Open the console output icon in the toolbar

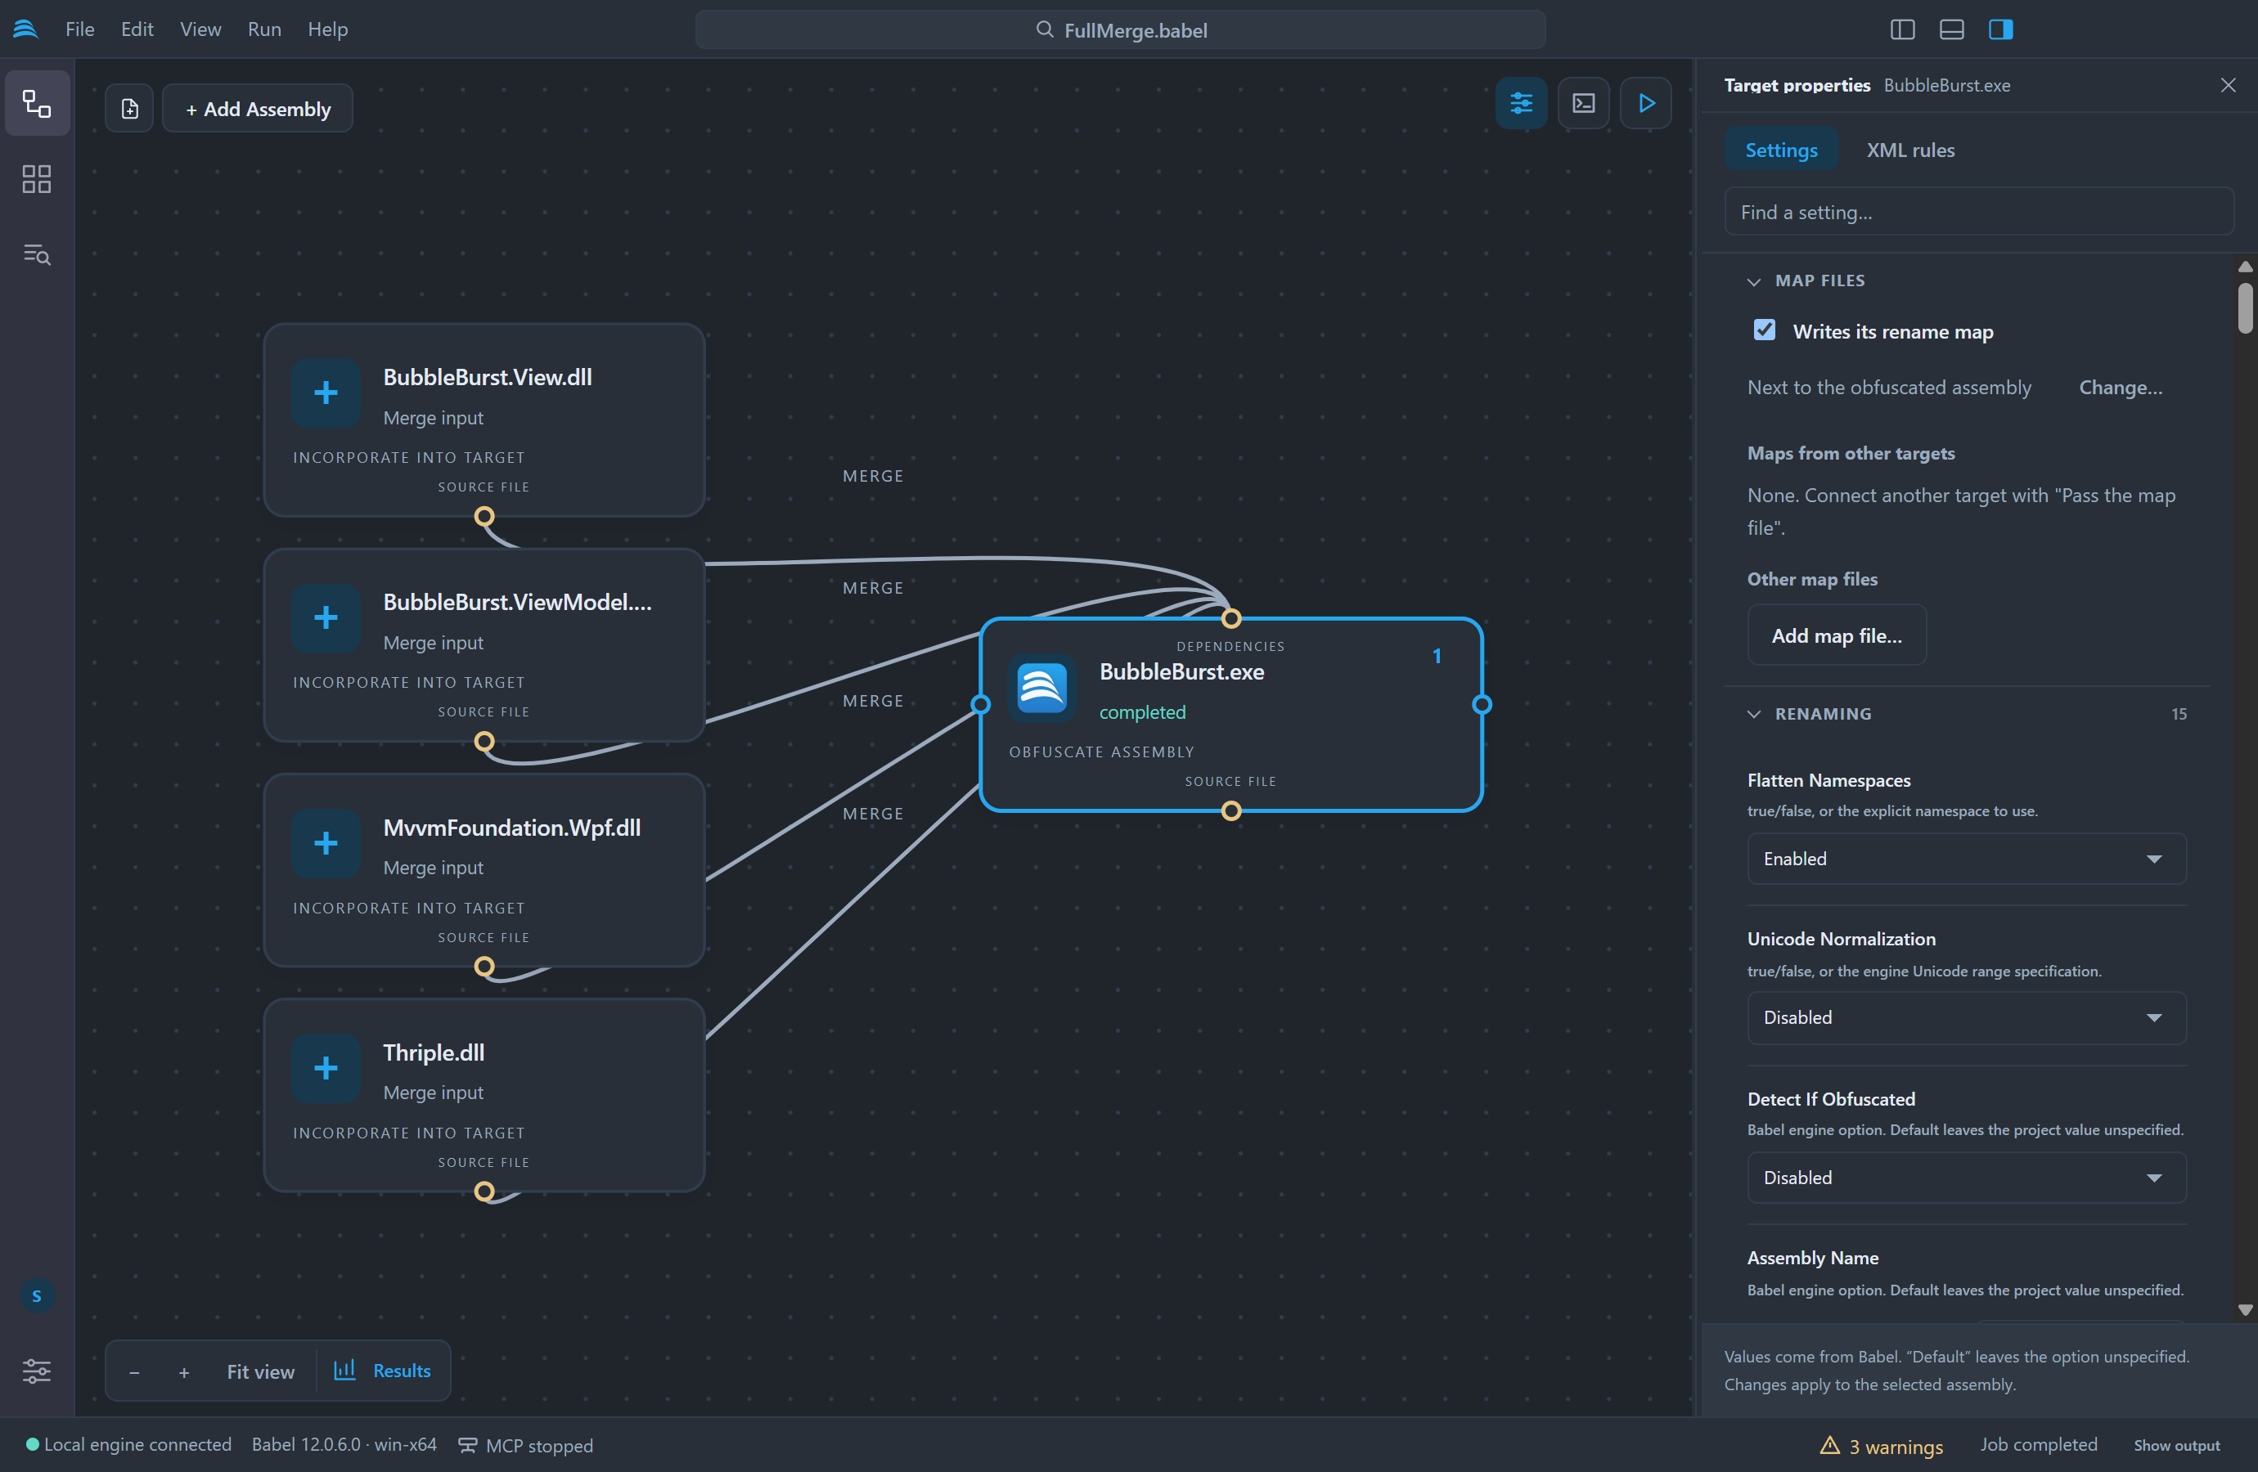[x=1583, y=102]
